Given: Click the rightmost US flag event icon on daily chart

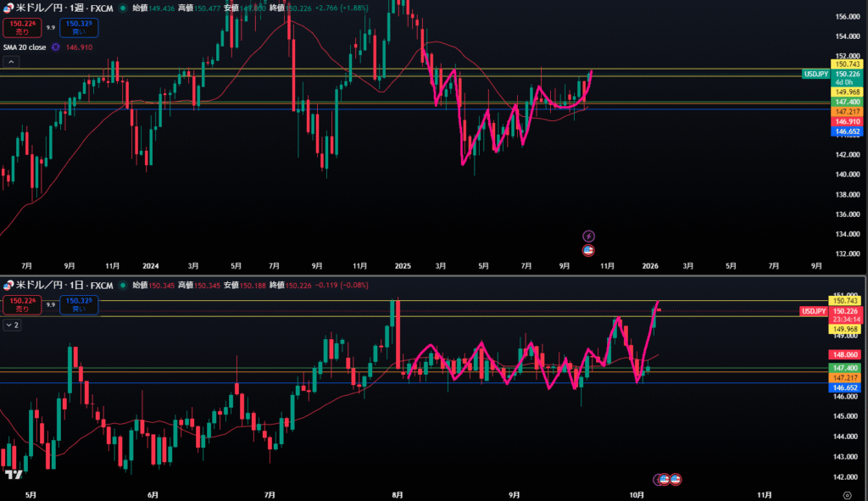Looking at the screenshot, I should [x=676, y=480].
